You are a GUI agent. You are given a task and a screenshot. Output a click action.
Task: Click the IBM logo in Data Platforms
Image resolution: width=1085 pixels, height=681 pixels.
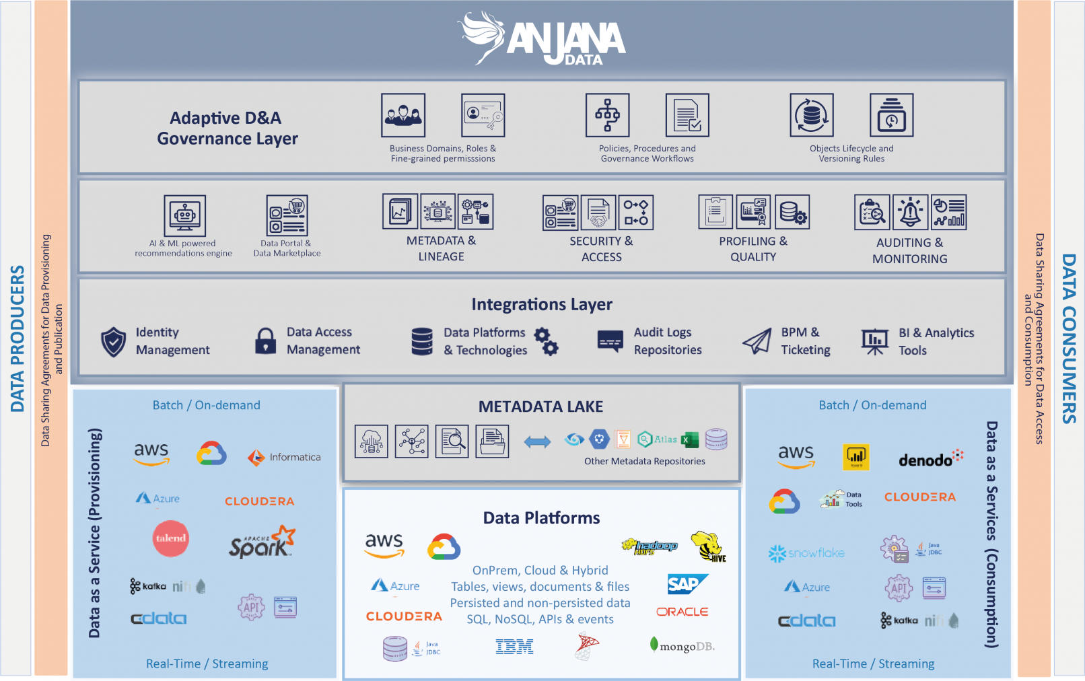click(514, 647)
